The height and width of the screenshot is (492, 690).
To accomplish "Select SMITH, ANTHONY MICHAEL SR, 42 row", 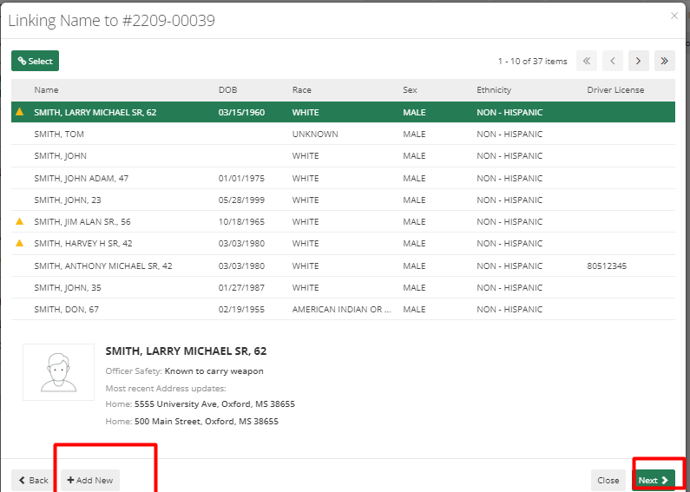I will (343, 266).
